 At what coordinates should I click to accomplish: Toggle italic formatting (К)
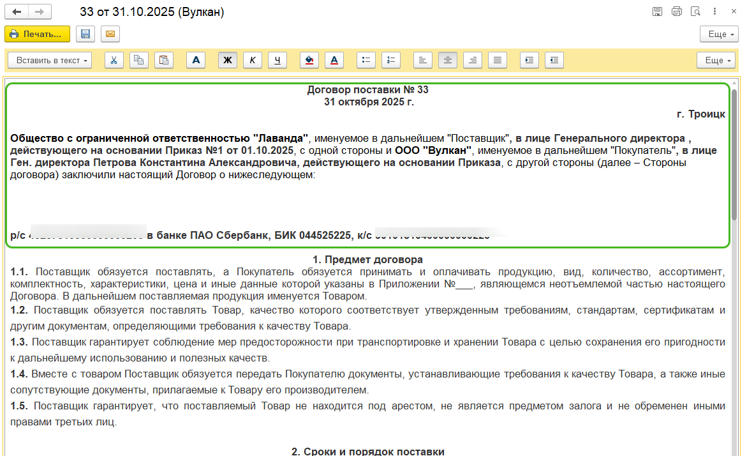252,60
